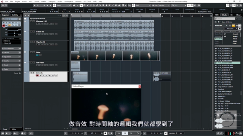Switch to the Visibility tab
243x136 pixels.
15,15
